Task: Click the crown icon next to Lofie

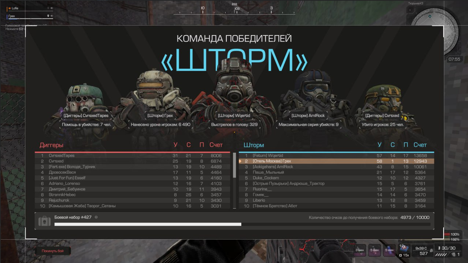Action: tap(10, 8)
